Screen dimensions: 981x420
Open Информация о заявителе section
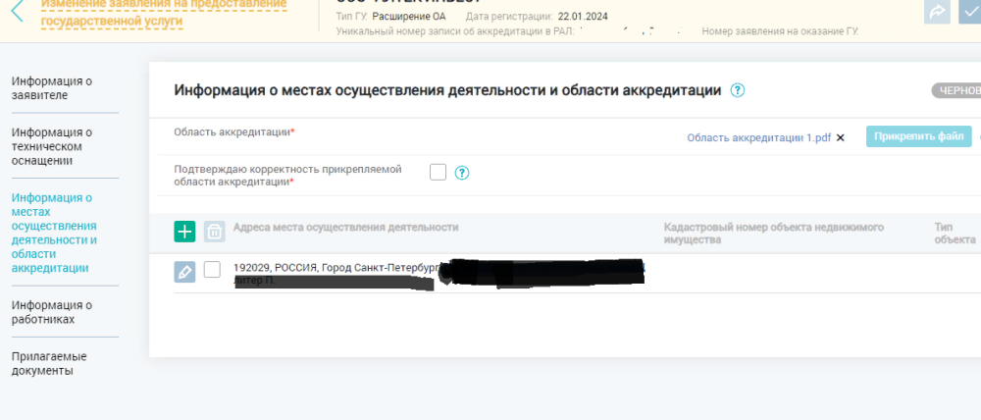(x=52, y=88)
